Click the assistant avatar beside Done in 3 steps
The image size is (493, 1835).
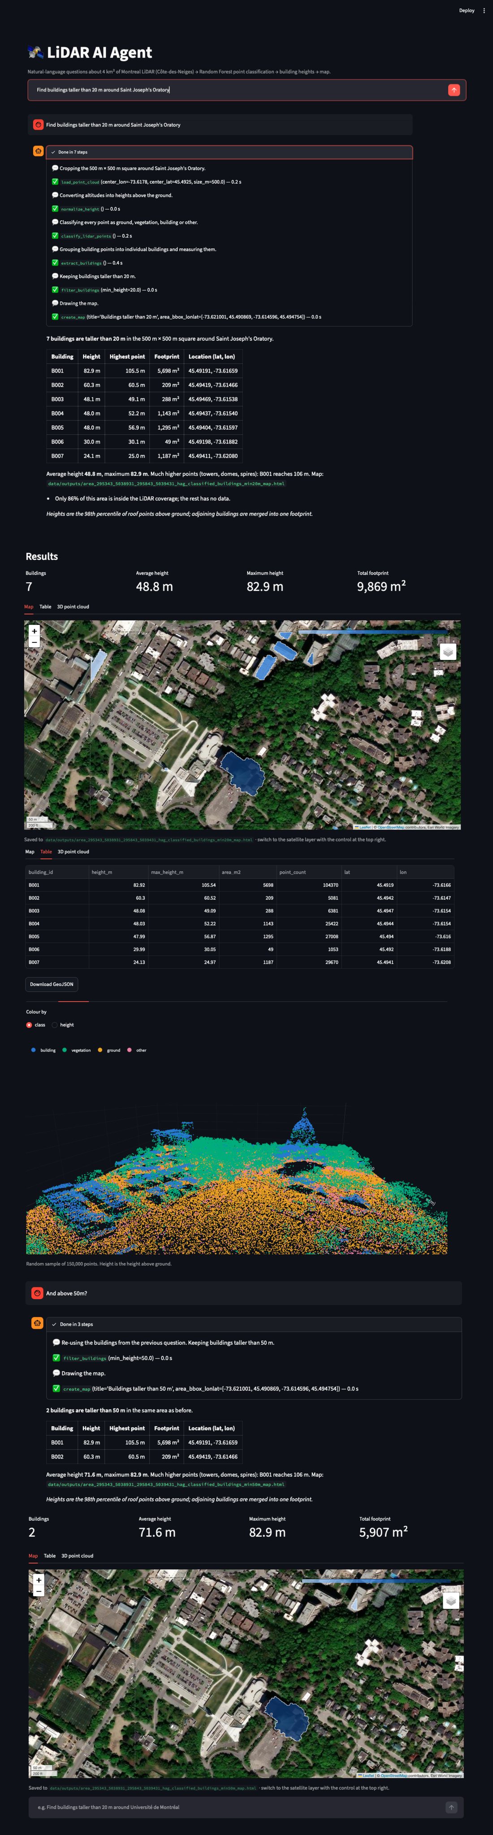click(38, 1324)
